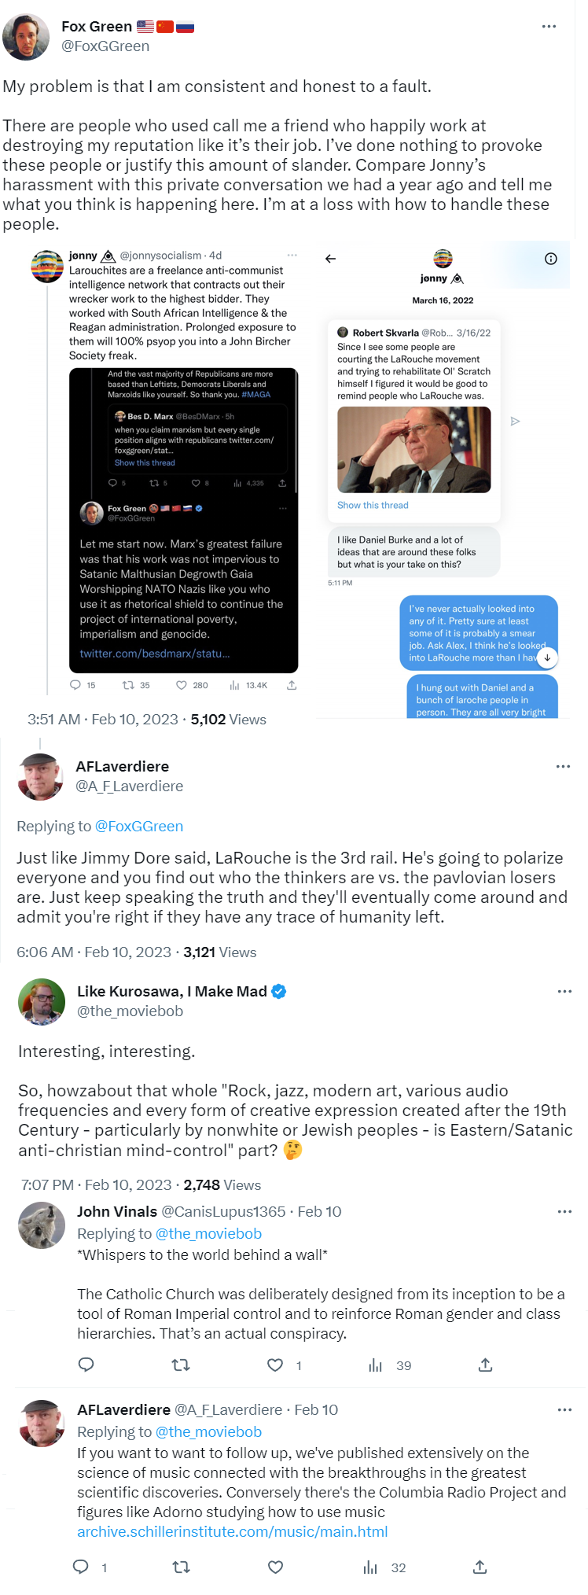The height and width of the screenshot is (1595, 588).
Task: Open more options on John Vinals' reply
Action: point(564,1211)
